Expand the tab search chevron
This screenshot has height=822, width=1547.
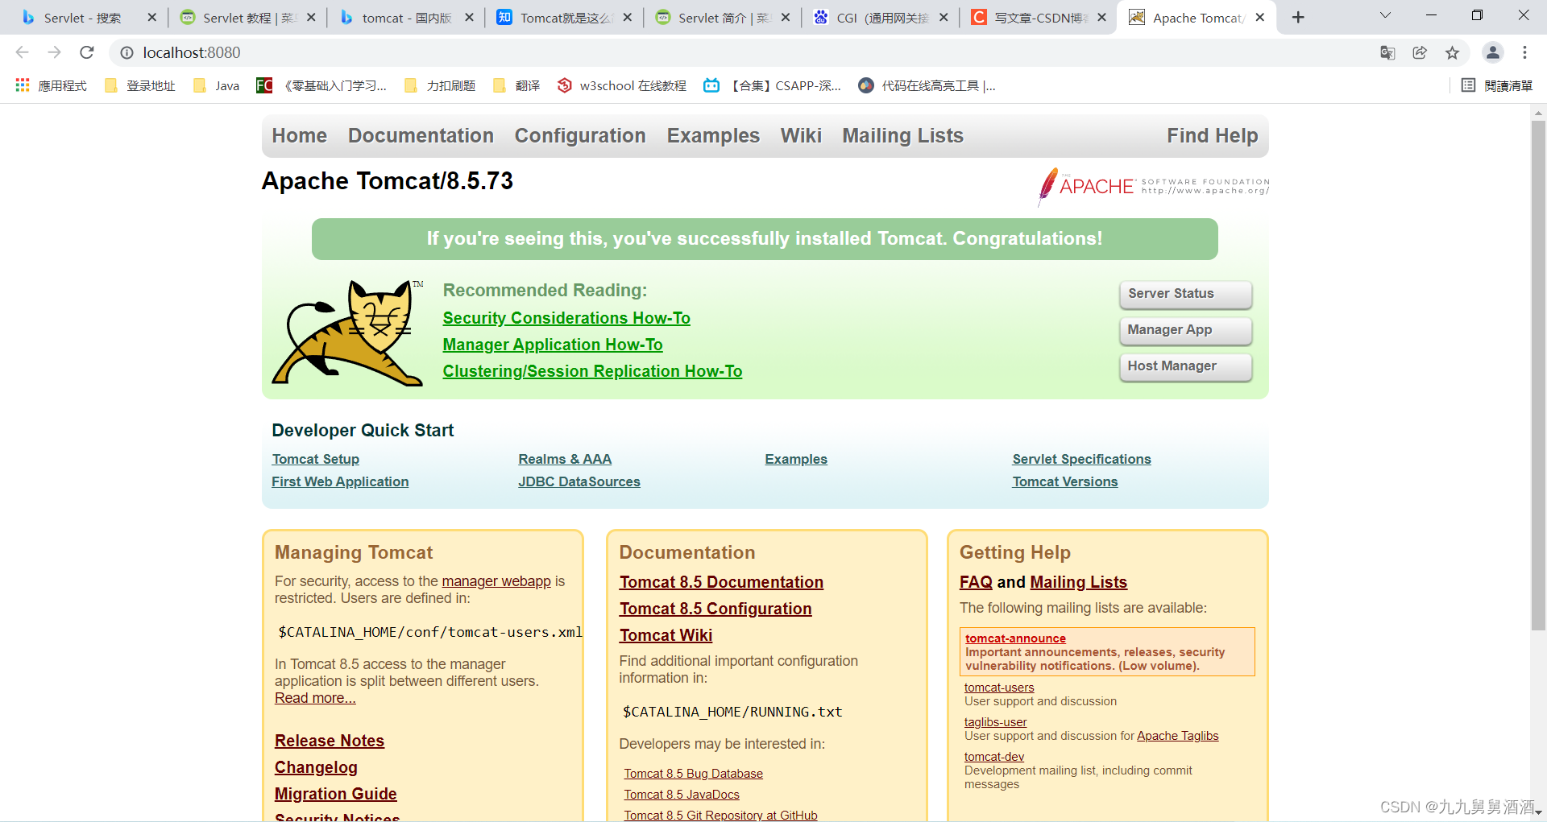1385,15
